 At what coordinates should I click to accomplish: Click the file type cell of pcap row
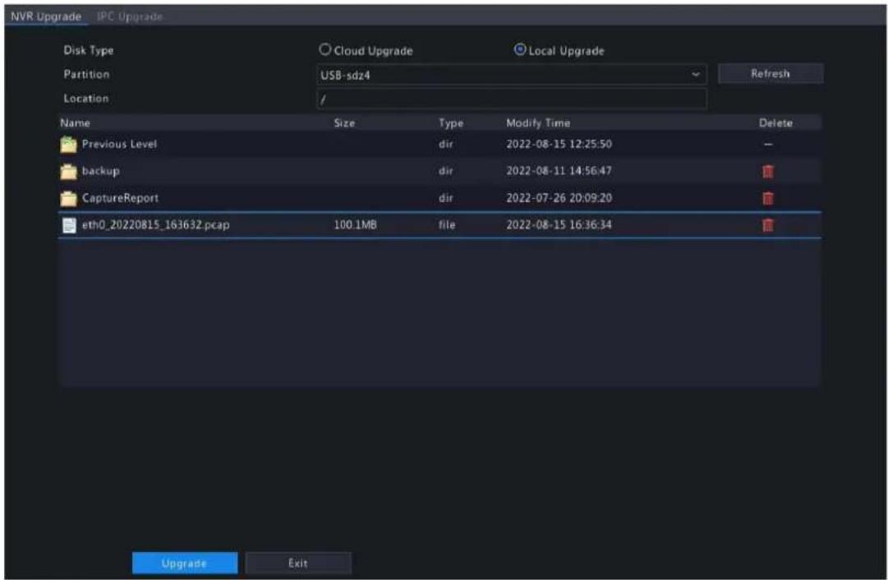447,225
